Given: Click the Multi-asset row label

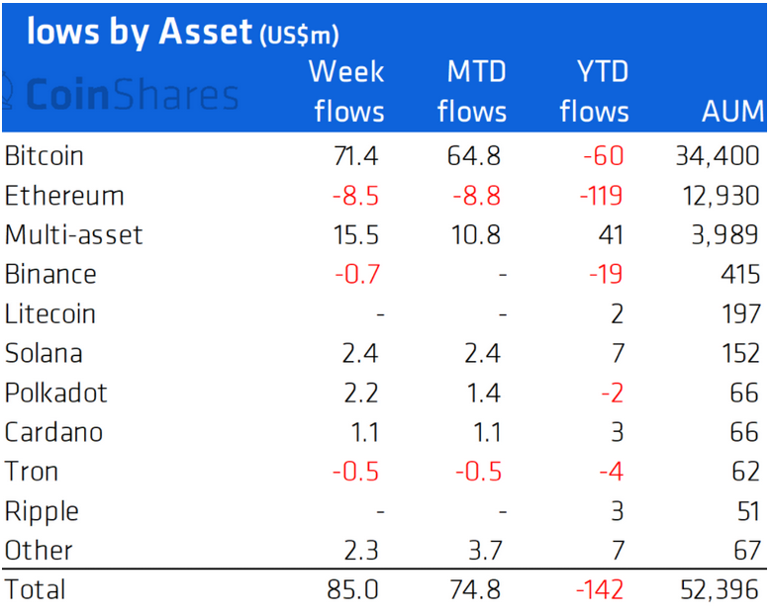Looking at the screenshot, I should (x=74, y=235).
